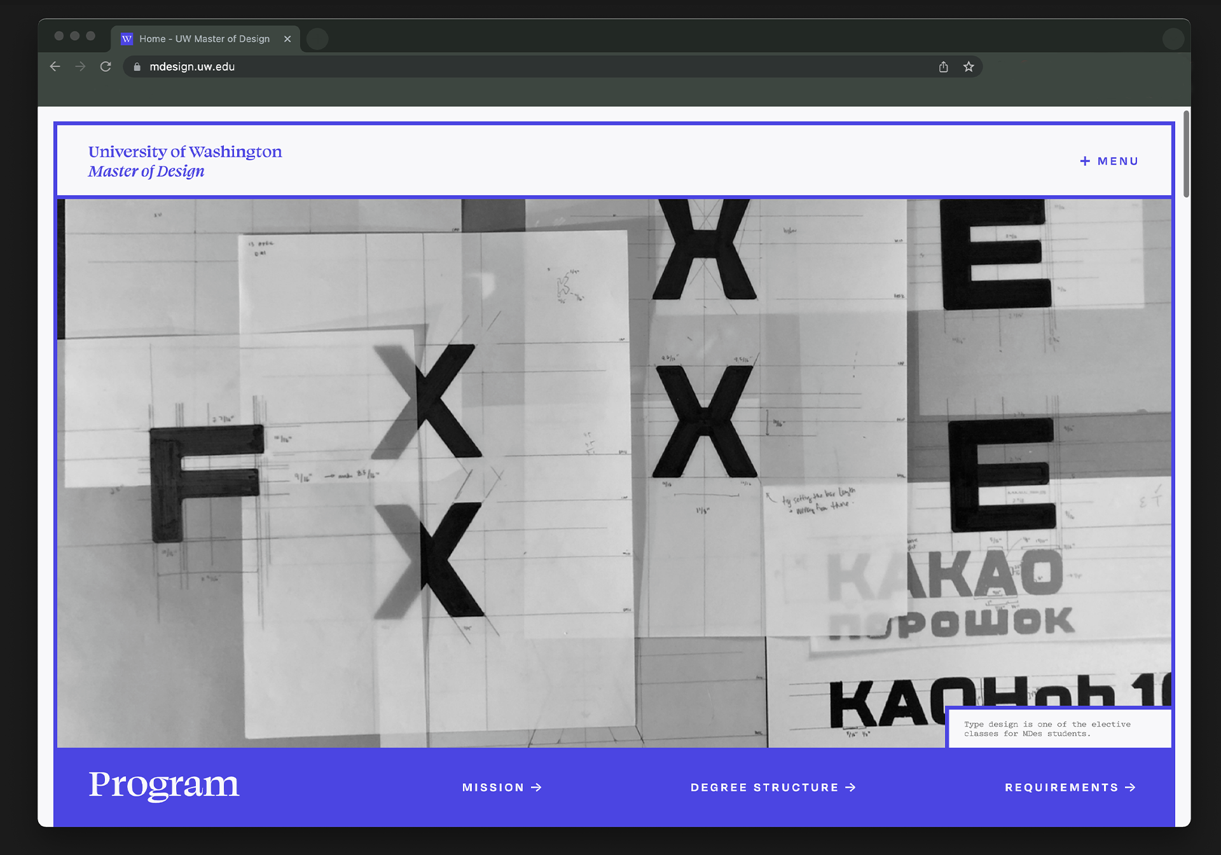Image resolution: width=1221 pixels, height=855 pixels.
Task: Click the Master of Design subtitle
Action: tap(146, 172)
